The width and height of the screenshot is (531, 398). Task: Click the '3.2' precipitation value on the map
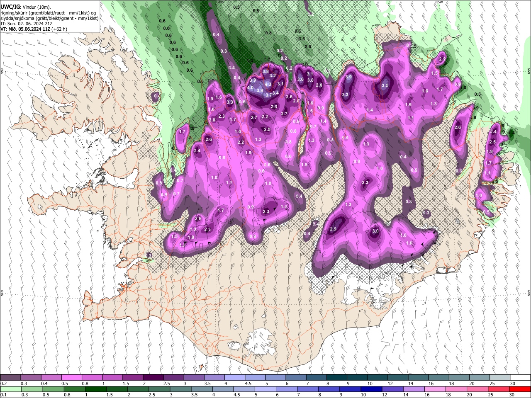point(273,76)
